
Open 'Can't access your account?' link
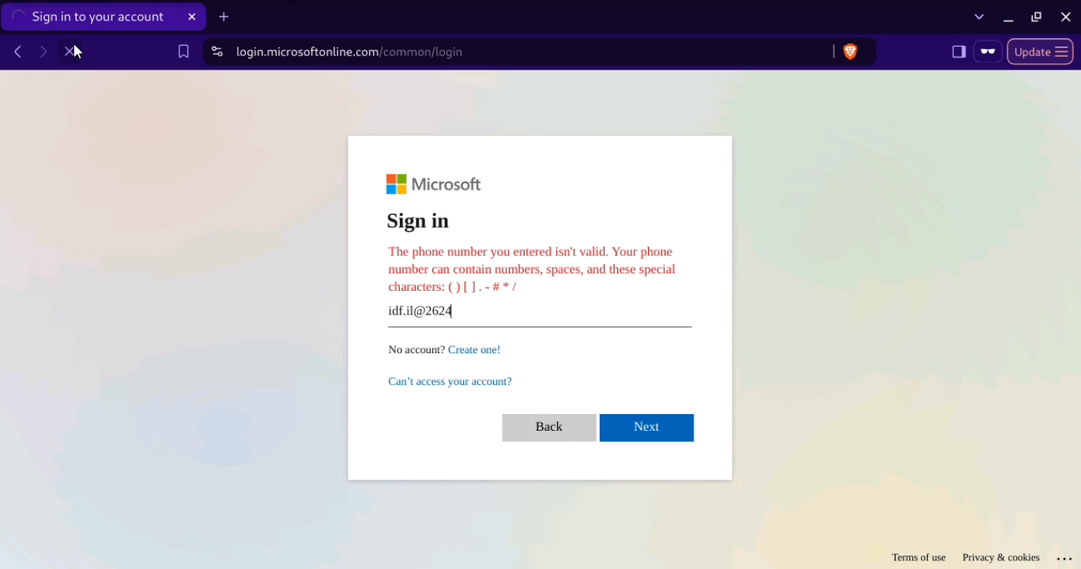click(x=450, y=381)
